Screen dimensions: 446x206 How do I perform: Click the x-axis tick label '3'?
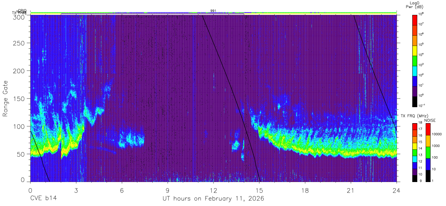coord(76,190)
